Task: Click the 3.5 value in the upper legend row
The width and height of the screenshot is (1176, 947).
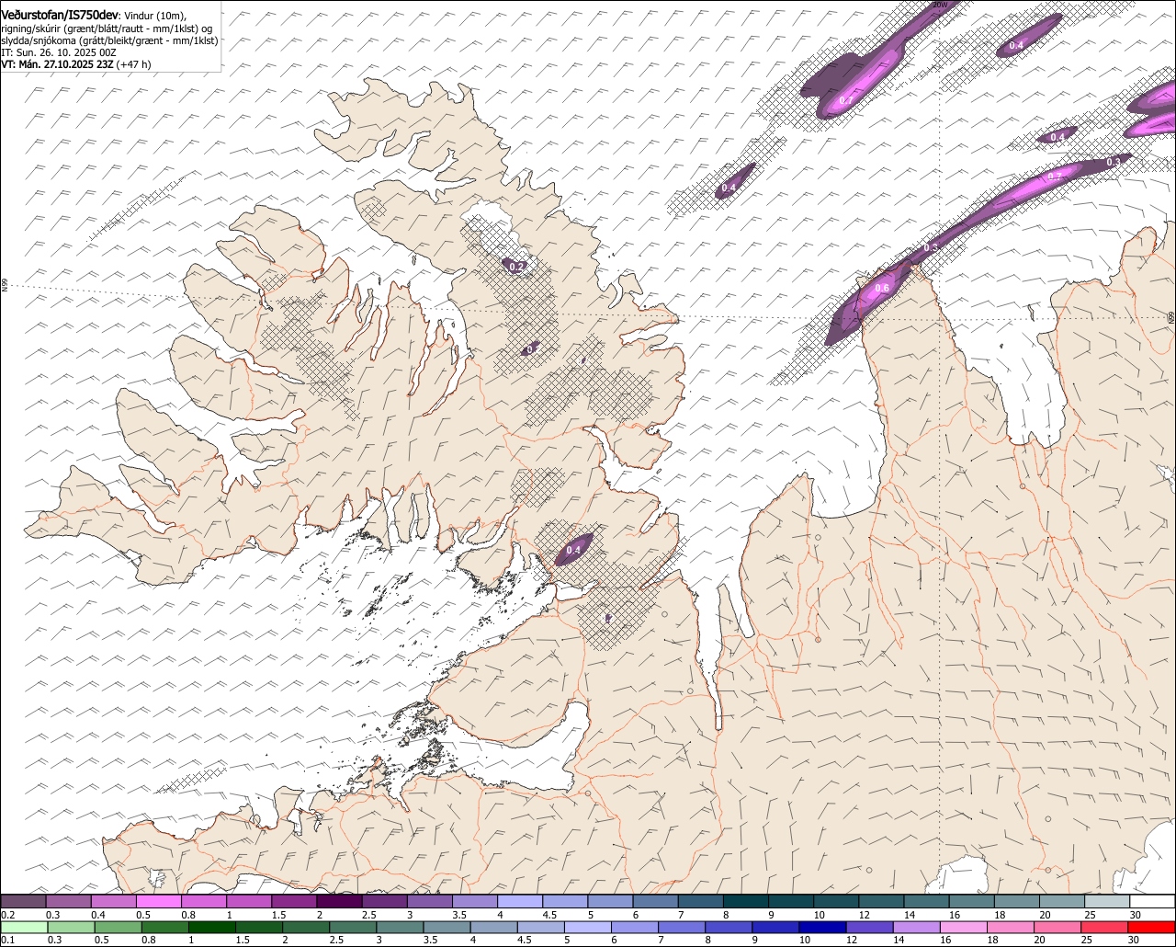Action: click(x=458, y=915)
